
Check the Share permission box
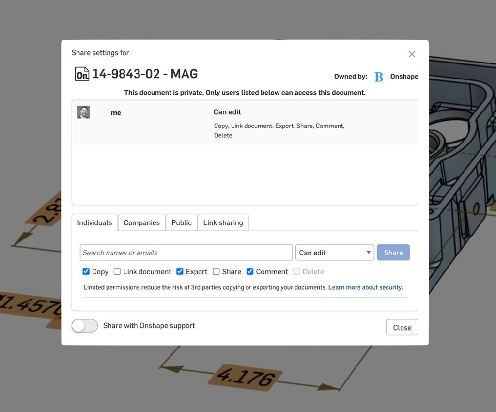pyautogui.click(x=216, y=271)
